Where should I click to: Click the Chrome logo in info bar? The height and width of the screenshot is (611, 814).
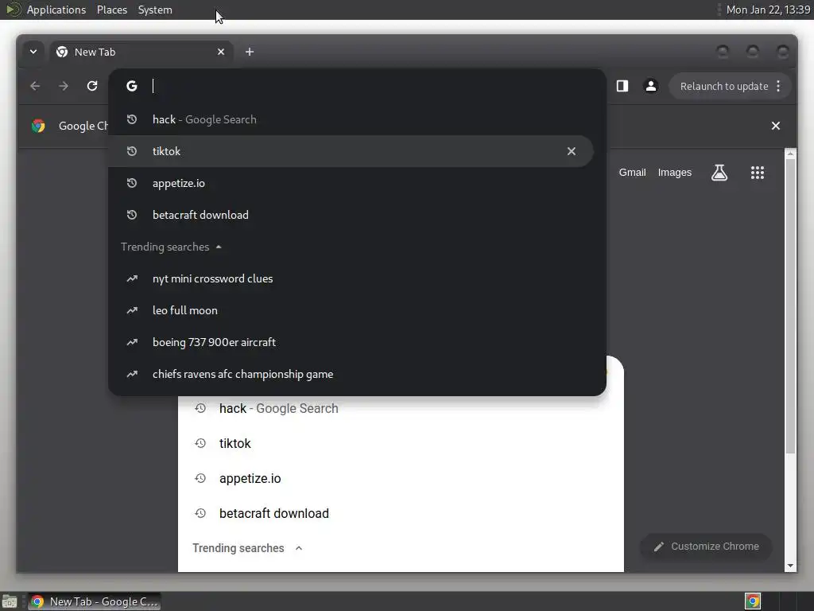tap(38, 126)
